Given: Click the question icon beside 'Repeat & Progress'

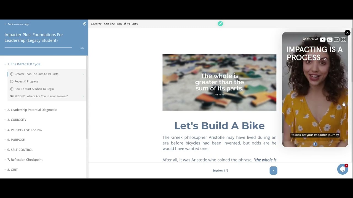Looking at the screenshot, I should 12,81.
